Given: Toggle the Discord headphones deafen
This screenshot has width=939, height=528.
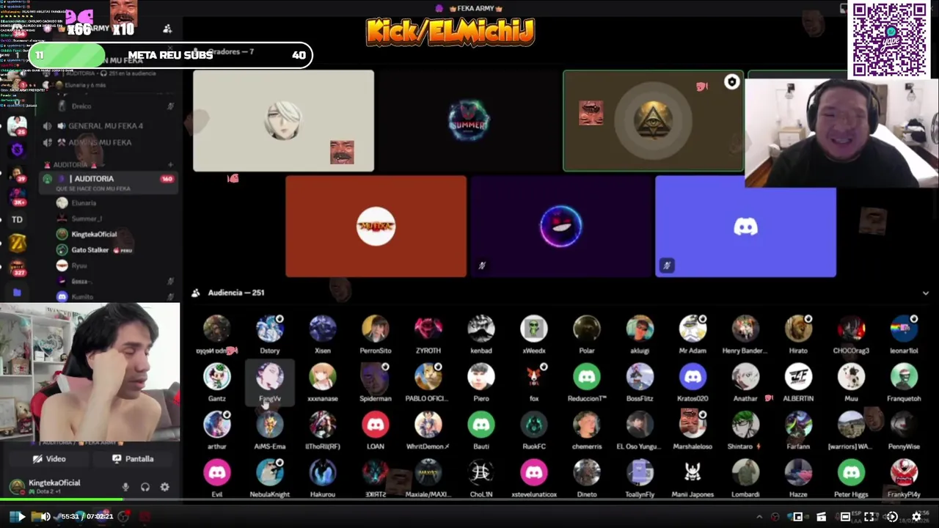Looking at the screenshot, I should click(x=145, y=487).
